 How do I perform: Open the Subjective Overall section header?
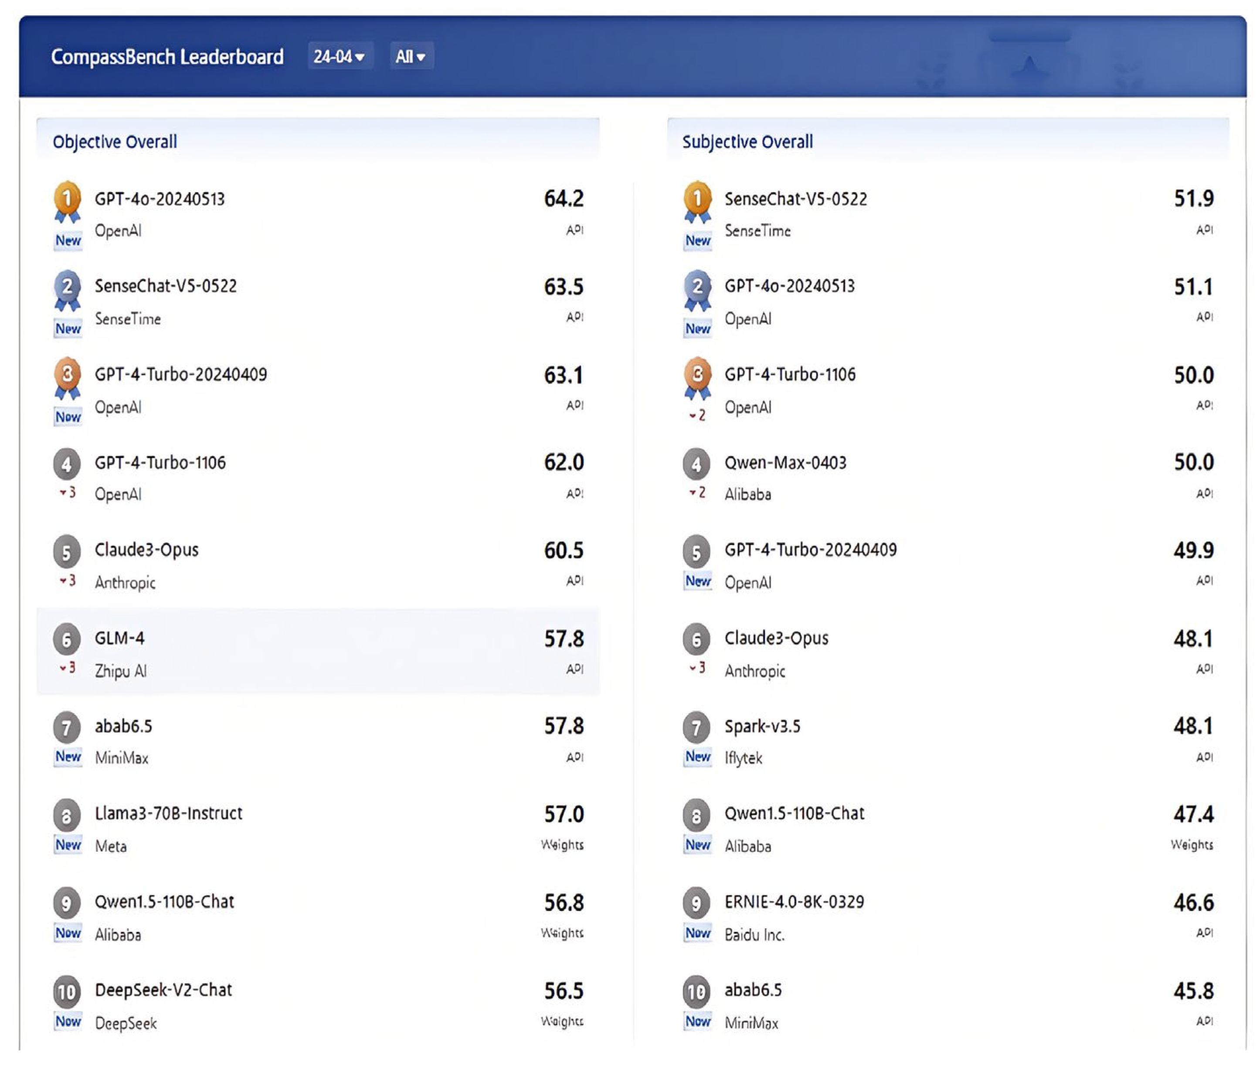click(x=747, y=142)
